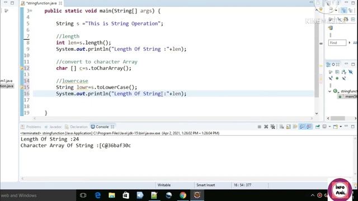Click the green dot icon in Outline toolbar
The image size is (358, 201).
(337, 78)
